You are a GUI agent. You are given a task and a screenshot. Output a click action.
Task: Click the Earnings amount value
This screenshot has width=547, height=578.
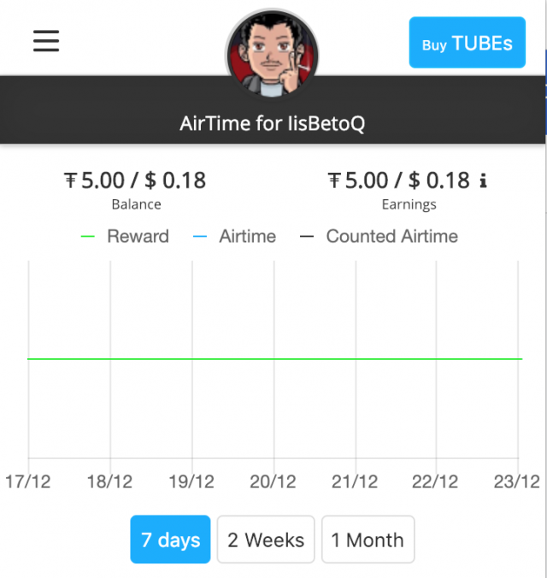[x=399, y=180]
